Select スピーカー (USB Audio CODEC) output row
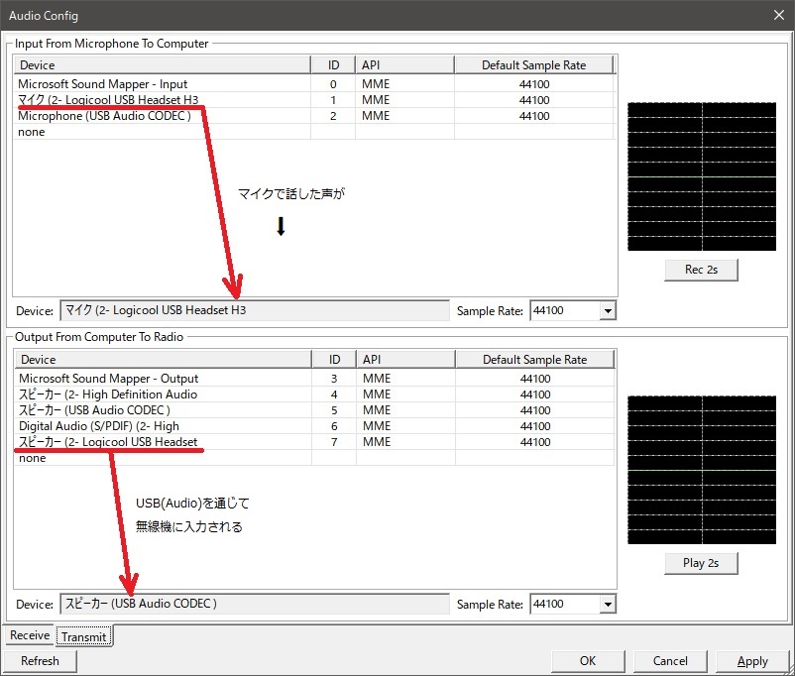Screen dimensions: 795x676 pos(95,410)
